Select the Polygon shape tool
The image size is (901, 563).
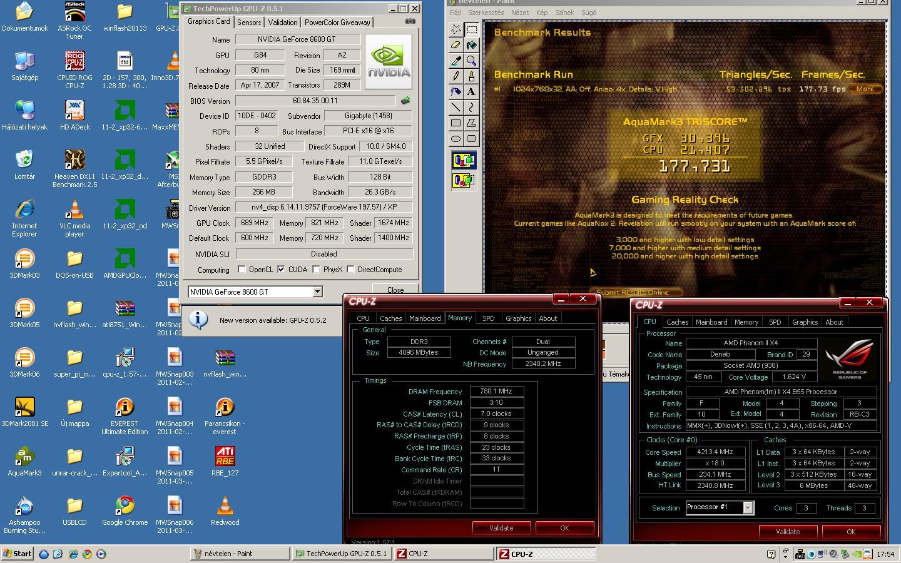[x=471, y=123]
